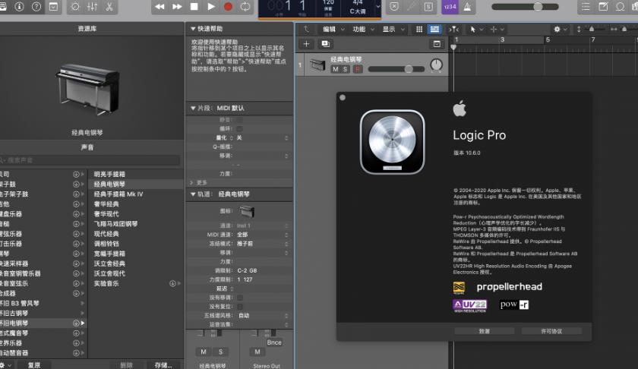The width and height of the screenshot is (638, 369).
Task: Toggle the blue list view icon
Action: point(434,30)
